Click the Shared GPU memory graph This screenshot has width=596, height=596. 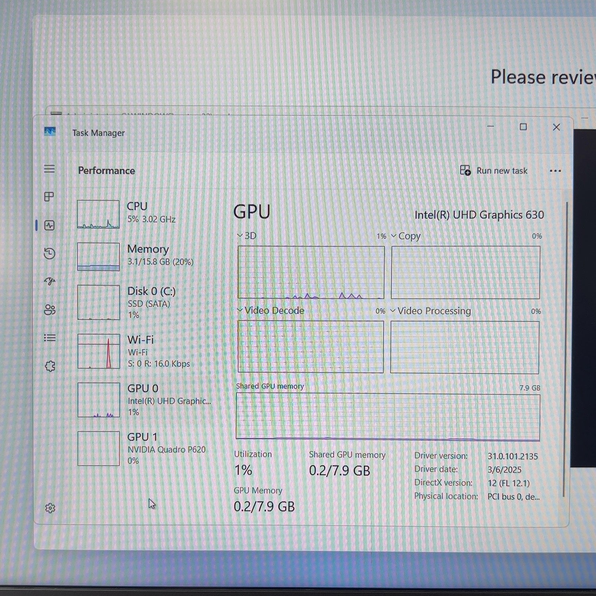pos(388,417)
